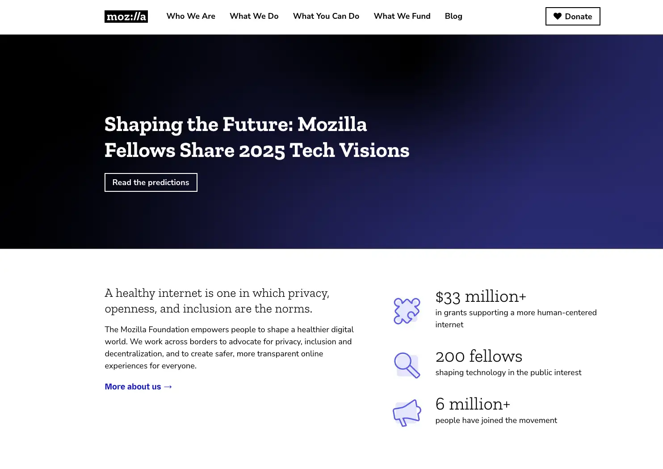Open the What We Fund menu
This screenshot has width=663, height=469.
coord(402,16)
